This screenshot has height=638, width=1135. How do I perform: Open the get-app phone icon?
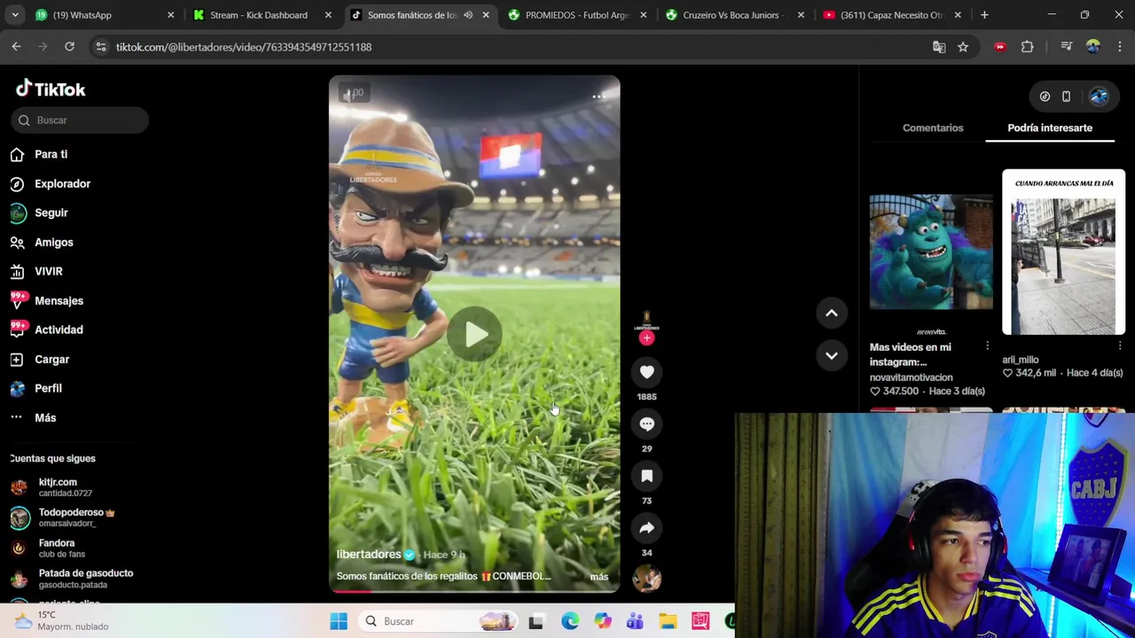point(1066,97)
